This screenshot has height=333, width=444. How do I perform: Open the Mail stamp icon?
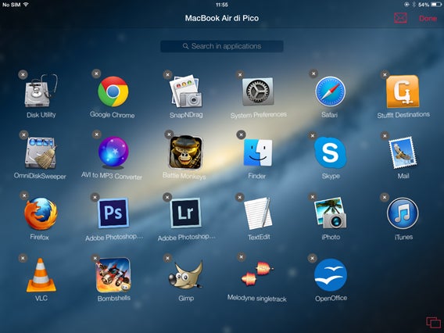point(403,152)
